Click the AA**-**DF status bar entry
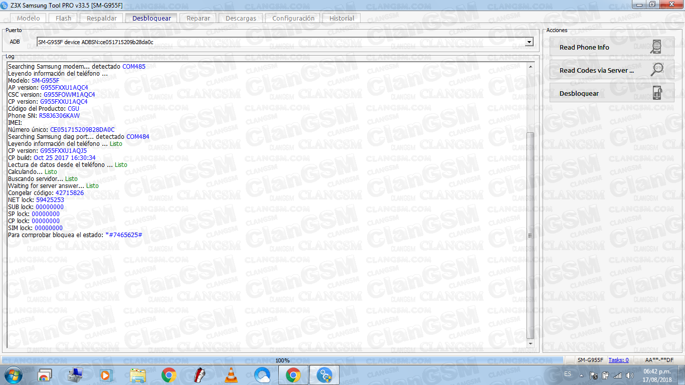Image resolution: width=685 pixels, height=385 pixels. coord(659,360)
